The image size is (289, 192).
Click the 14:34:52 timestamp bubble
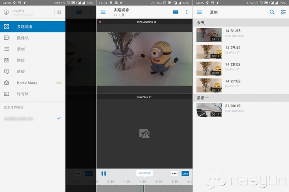[x=144, y=173]
